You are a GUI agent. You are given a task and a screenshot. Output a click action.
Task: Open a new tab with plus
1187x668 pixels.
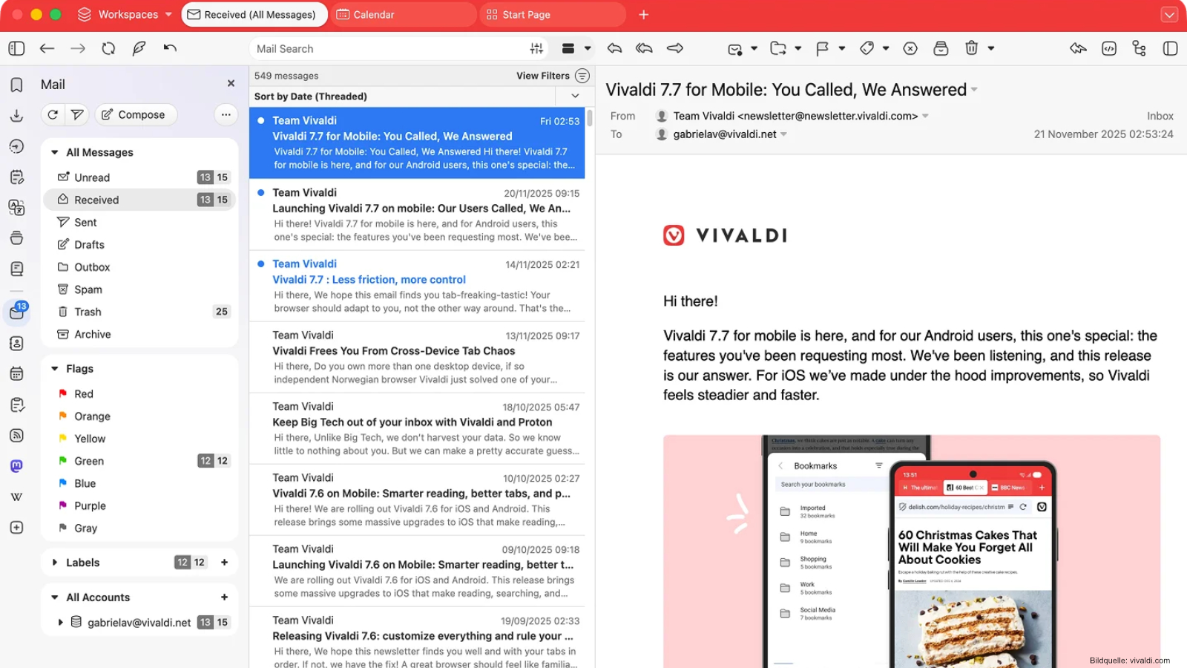point(644,14)
